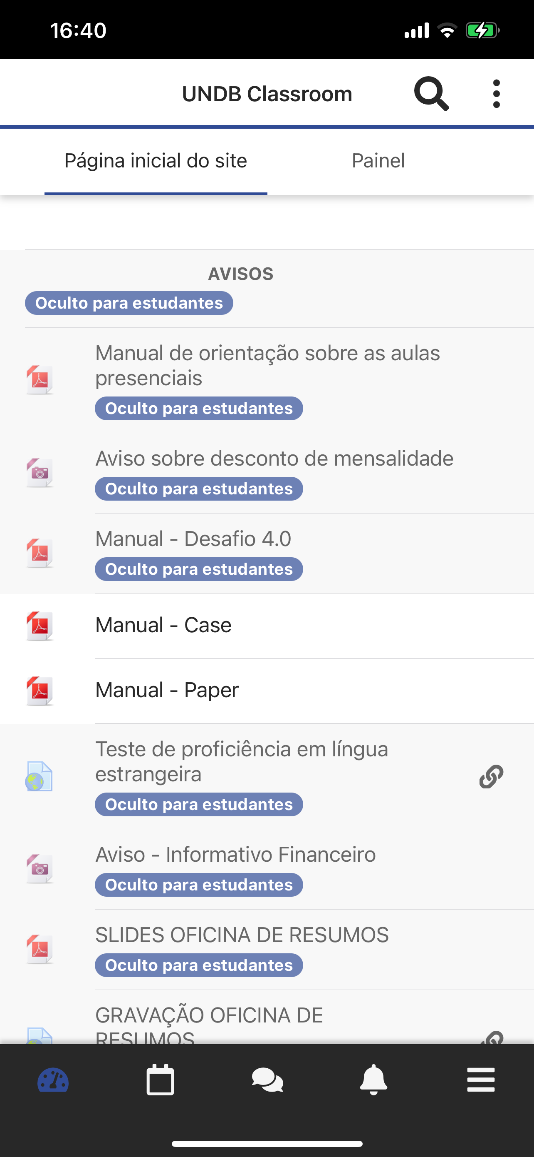Open the calendar icon in bottom bar

tap(160, 1080)
